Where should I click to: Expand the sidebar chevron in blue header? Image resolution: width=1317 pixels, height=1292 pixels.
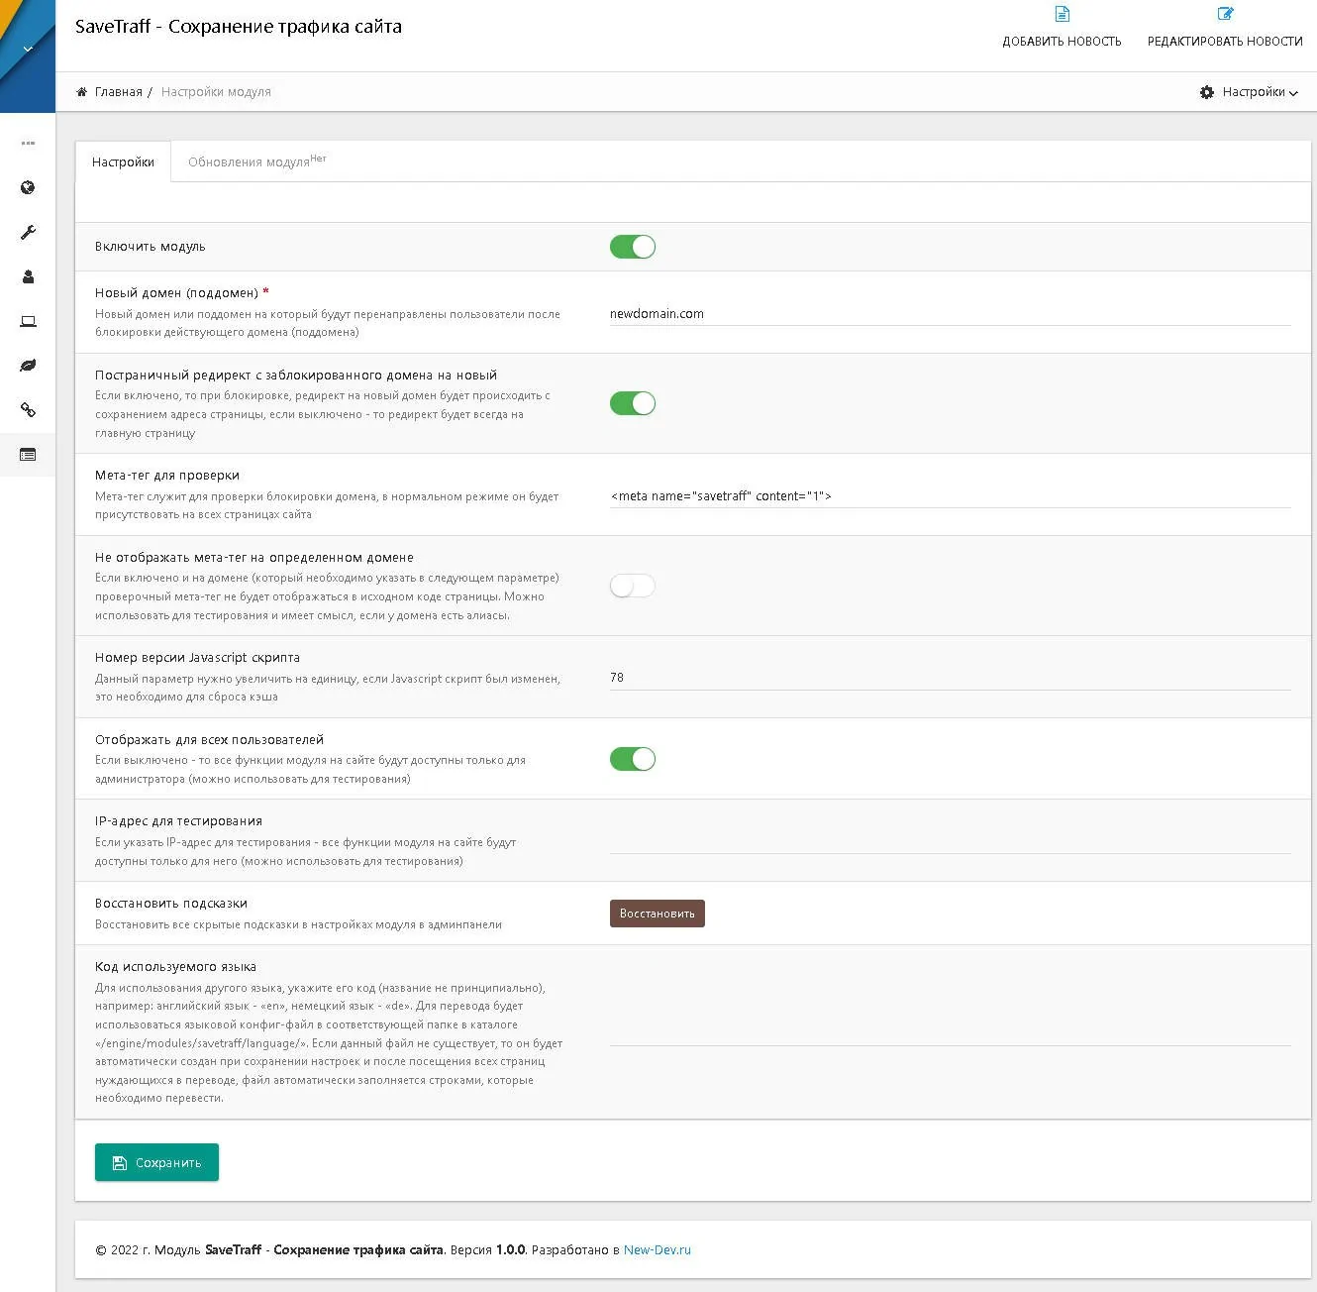click(28, 49)
